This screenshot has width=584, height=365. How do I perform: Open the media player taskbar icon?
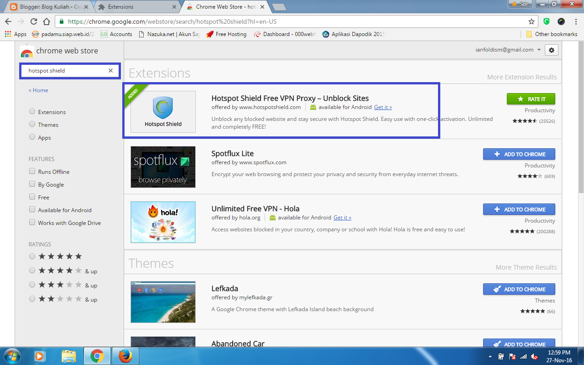point(40,356)
